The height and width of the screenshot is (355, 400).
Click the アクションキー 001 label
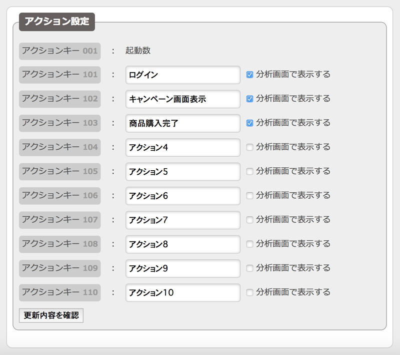(59, 51)
